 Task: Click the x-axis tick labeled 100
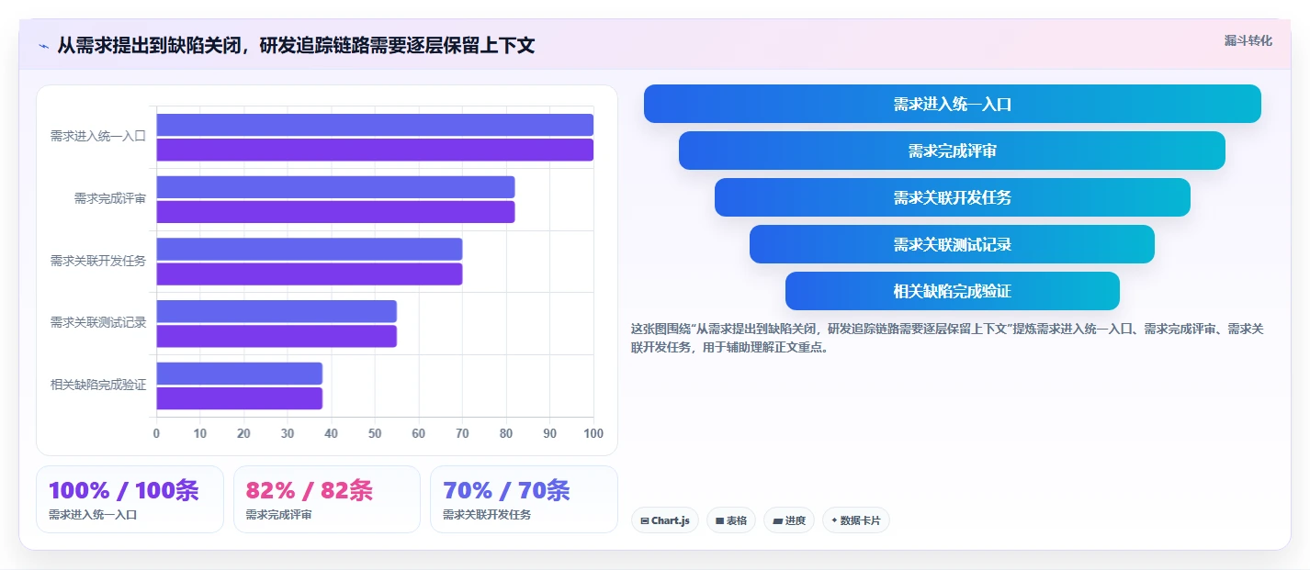pyautogui.click(x=593, y=433)
